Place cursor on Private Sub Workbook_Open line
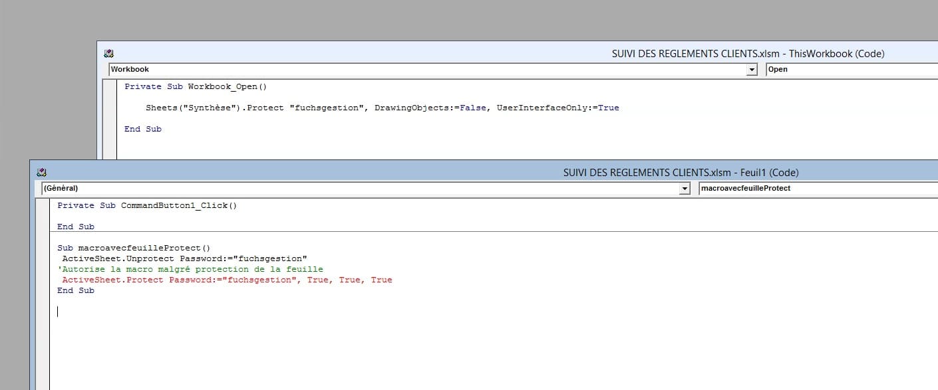Image resolution: width=938 pixels, height=390 pixels. pyautogui.click(x=195, y=86)
